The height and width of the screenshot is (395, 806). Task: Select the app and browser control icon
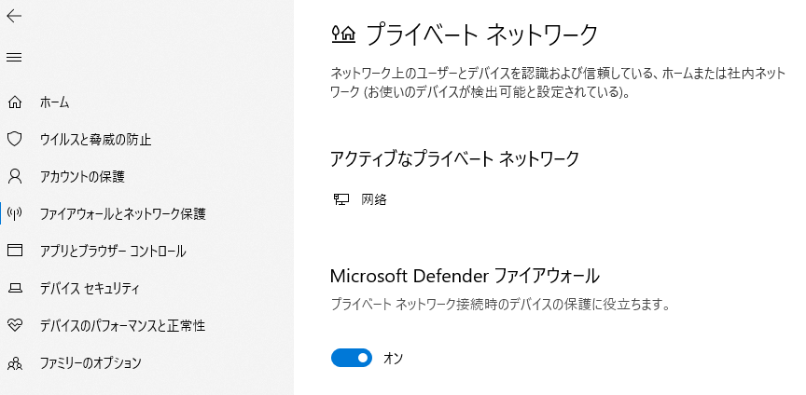[x=14, y=251]
